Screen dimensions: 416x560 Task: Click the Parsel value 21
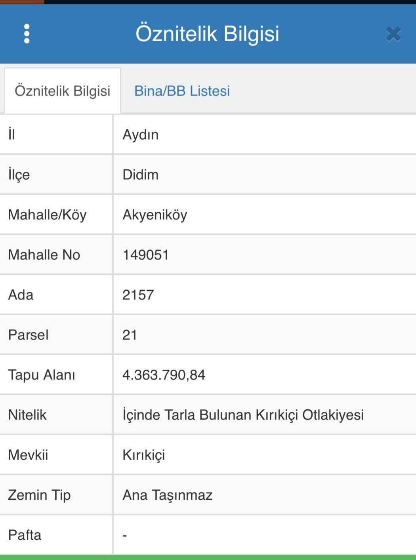tap(130, 335)
